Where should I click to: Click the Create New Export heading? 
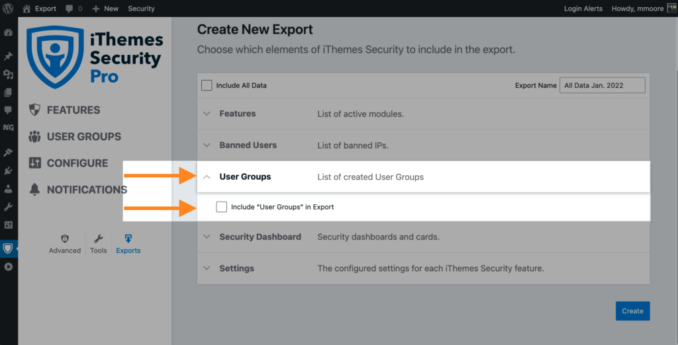255,29
